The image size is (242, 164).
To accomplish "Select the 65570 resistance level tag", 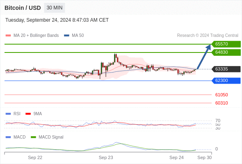I will coord(226,44).
